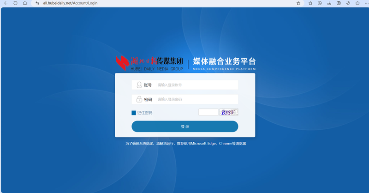
Task: Click the 密码 password input field
Action: pyautogui.click(x=197, y=99)
